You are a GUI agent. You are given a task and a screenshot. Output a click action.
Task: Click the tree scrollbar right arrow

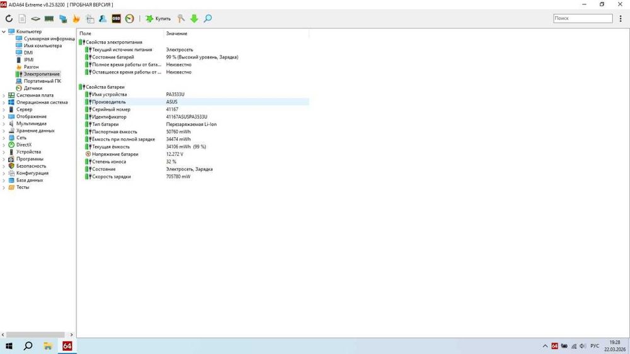(72, 335)
